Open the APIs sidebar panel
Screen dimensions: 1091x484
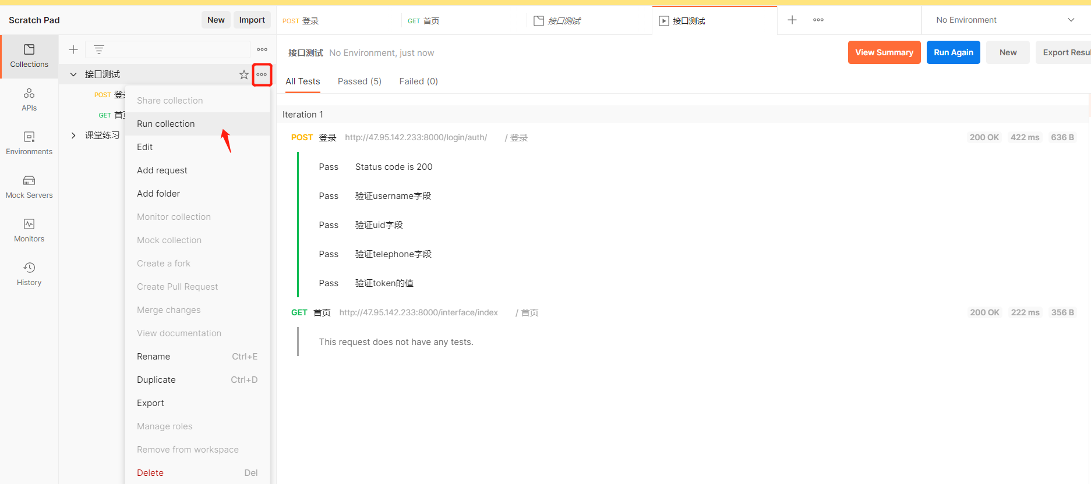pyautogui.click(x=29, y=99)
